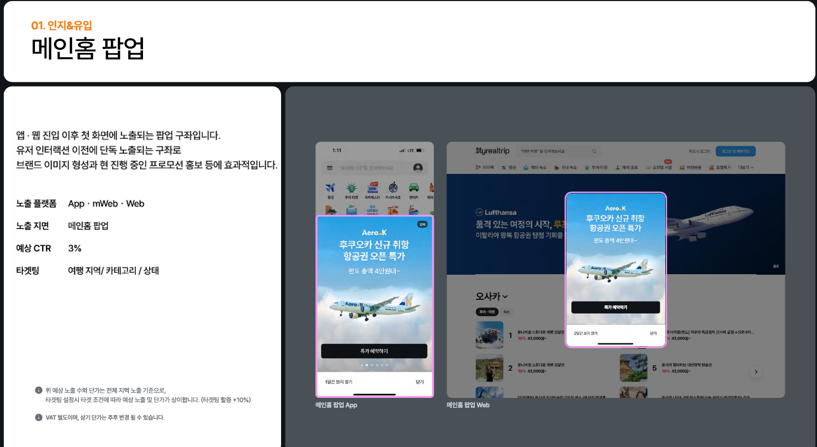Open 국내 숙소 in the web navigation bar

coord(565,167)
